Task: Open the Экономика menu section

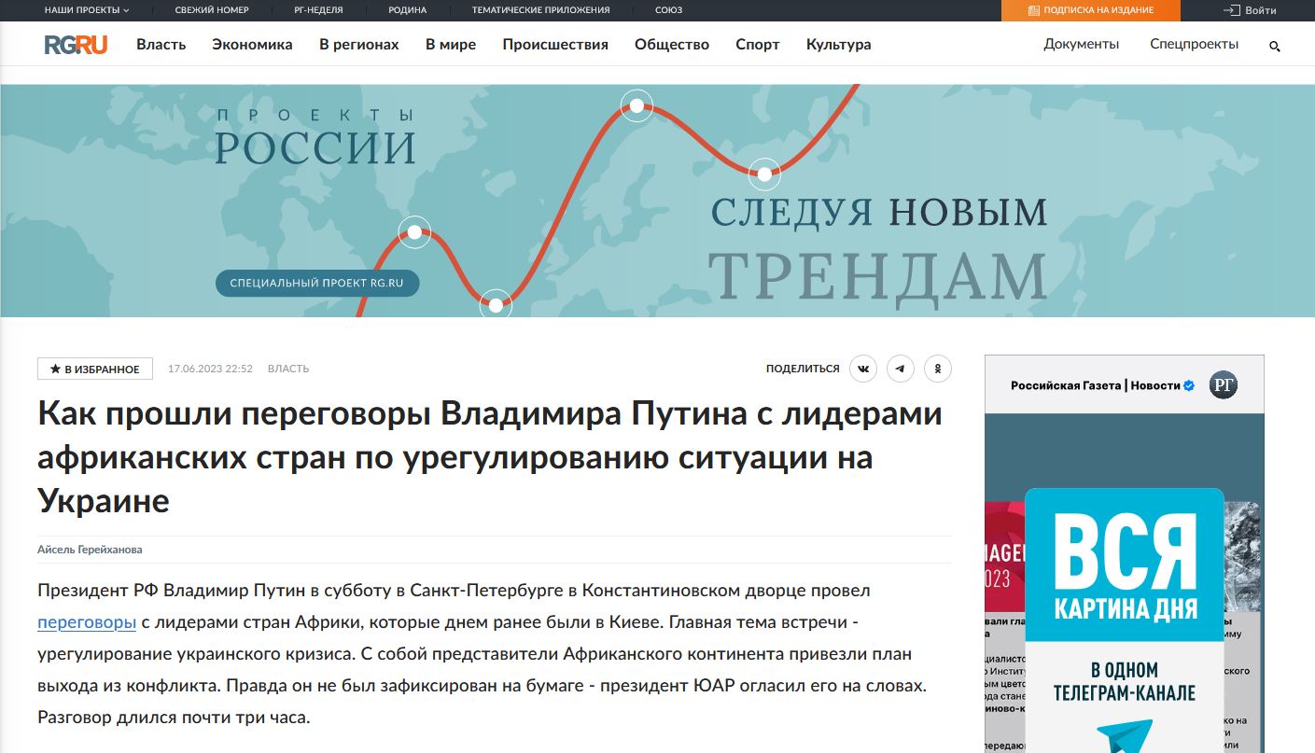Action: pos(252,44)
